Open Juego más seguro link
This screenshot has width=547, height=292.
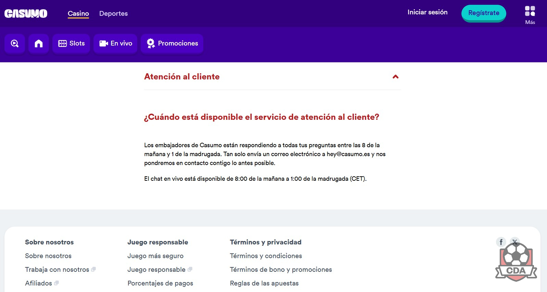point(155,256)
